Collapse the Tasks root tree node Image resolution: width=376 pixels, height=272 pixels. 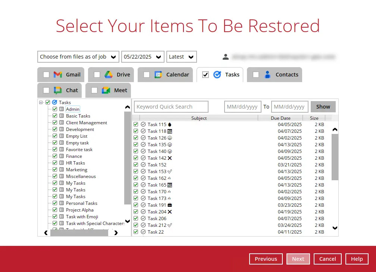point(41,102)
